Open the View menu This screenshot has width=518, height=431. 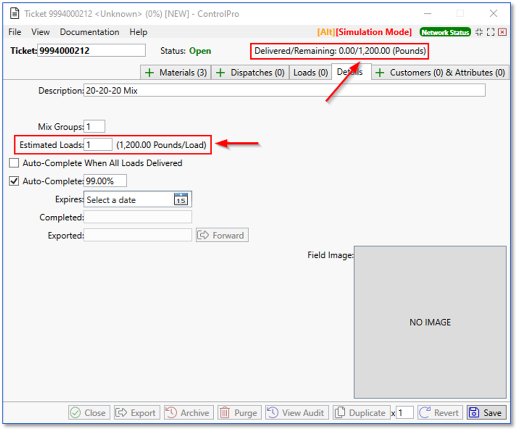tap(41, 32)
